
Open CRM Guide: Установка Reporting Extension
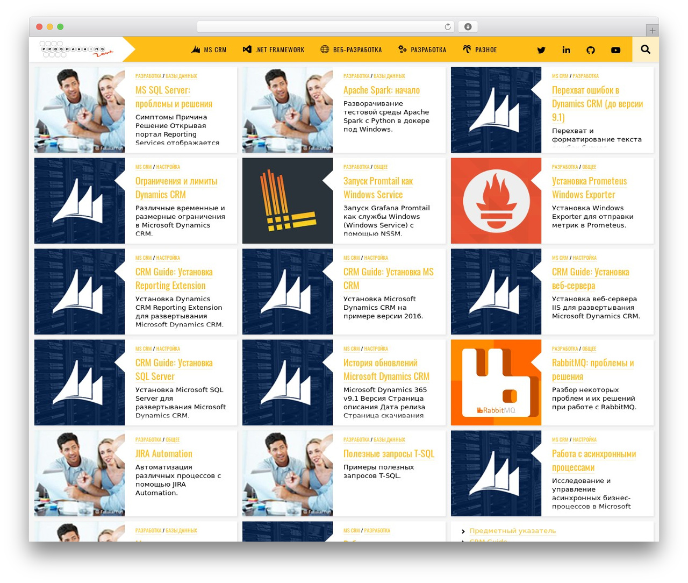[x=174, y=279]
